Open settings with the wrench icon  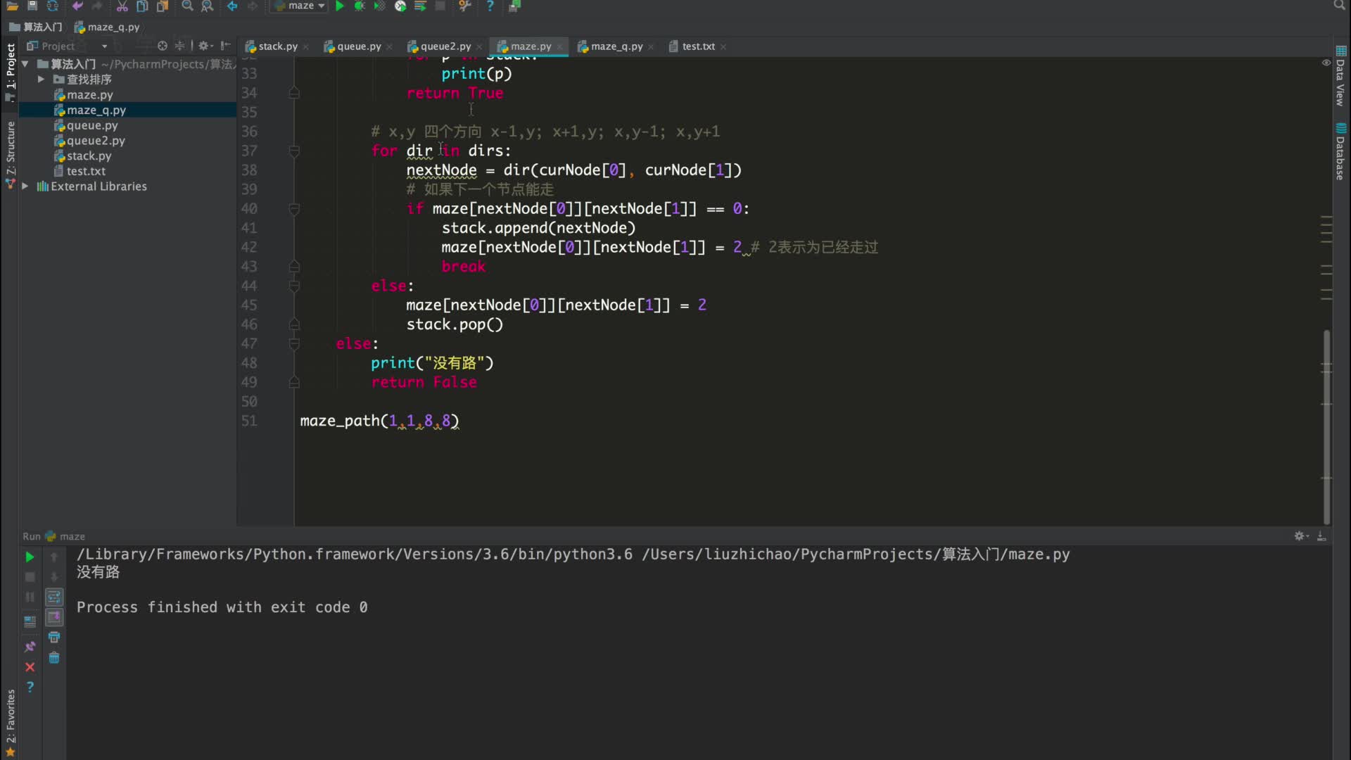coord(464,6)
